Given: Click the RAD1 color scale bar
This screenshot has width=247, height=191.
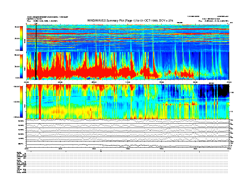Looking at the screenshot, I should point(21,66).
